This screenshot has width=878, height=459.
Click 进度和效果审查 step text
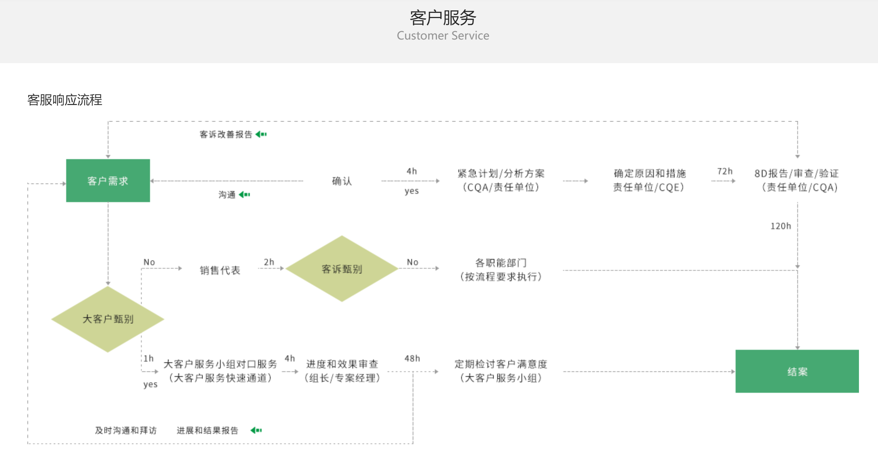coord(342,364)
